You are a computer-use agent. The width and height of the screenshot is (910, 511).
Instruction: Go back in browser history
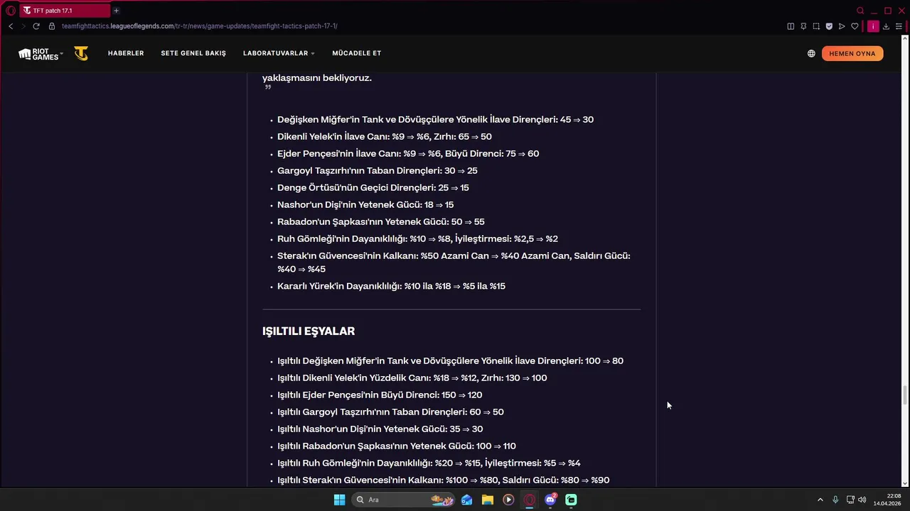(11, 26)
